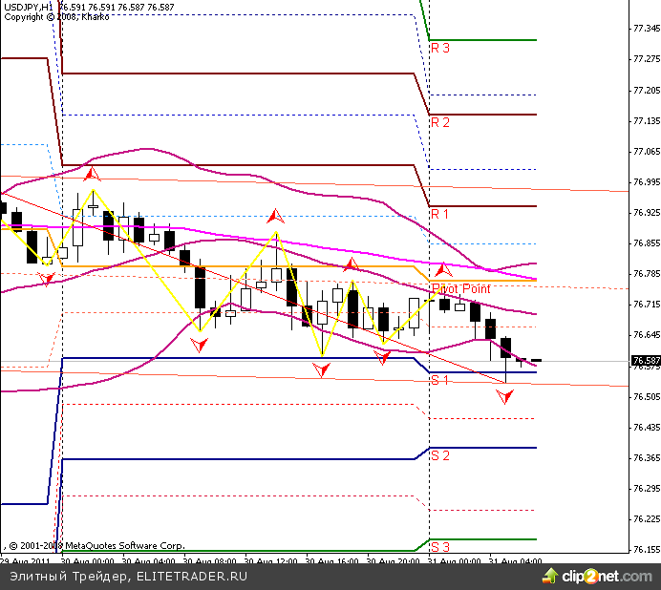Select the R 1 resistance label
The height and width of the screenshot is (590, 661).
[x=440, y=214]
